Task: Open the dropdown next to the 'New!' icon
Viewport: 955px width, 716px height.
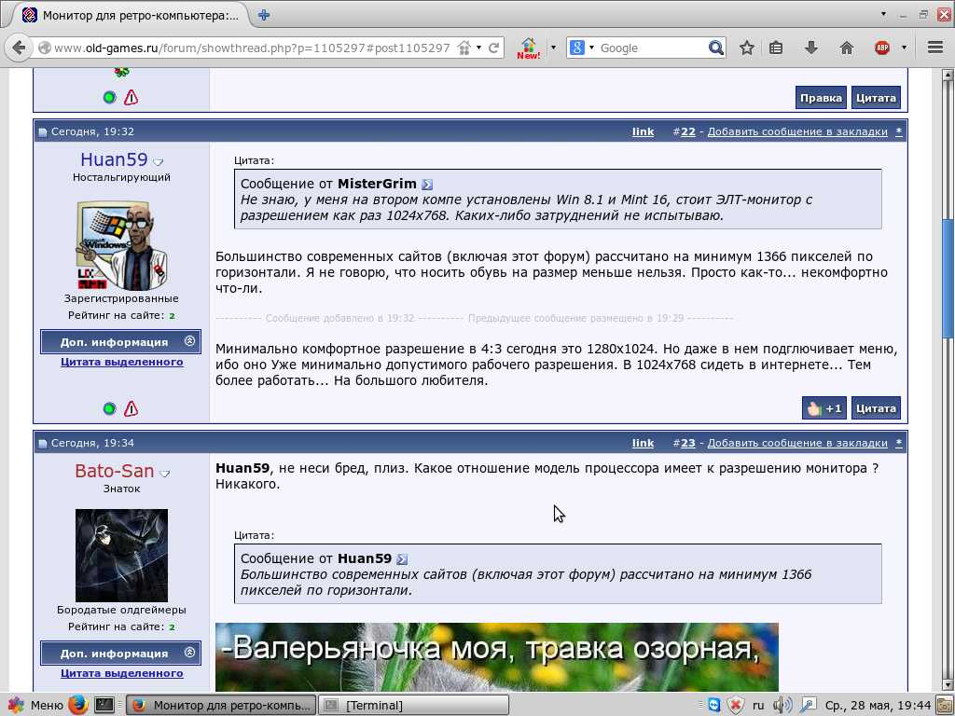Action: click(553, 48)
